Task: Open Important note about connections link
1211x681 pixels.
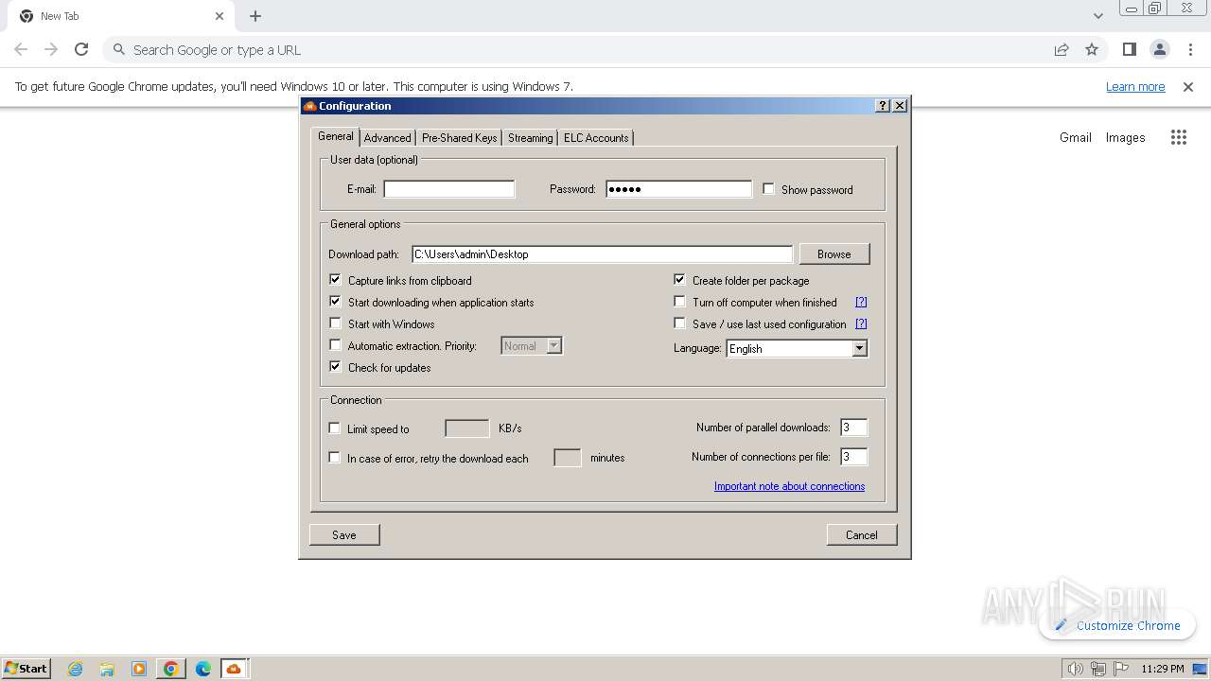Action: (789, 486)
